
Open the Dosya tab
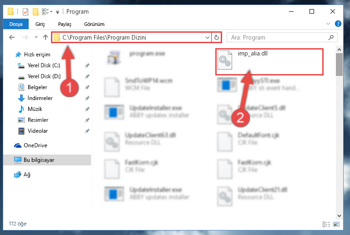(16, 24)
